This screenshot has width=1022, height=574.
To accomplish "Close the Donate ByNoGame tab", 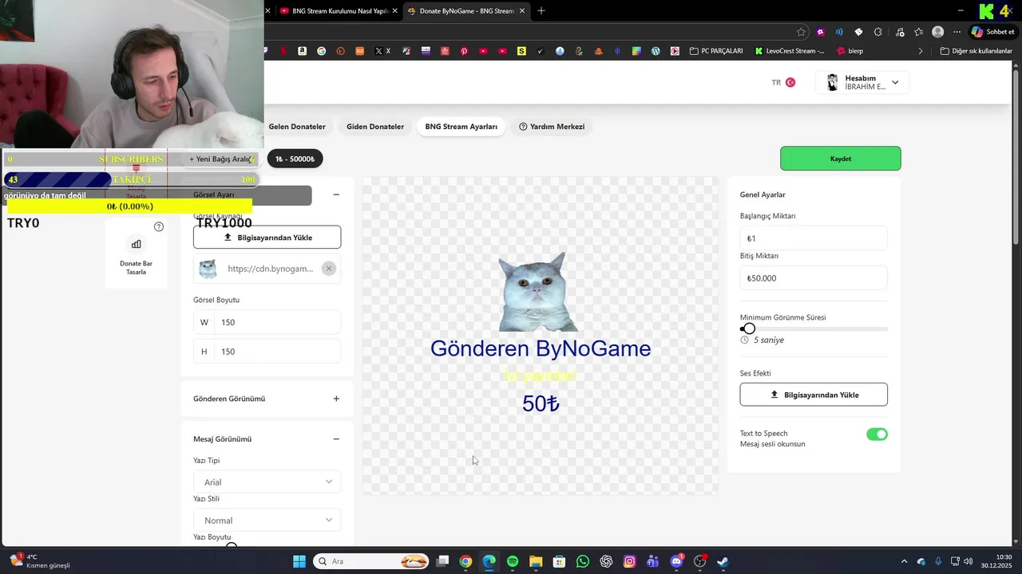I will click(522, 11).
